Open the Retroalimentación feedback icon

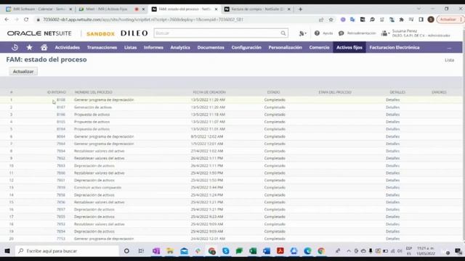click(341, 33)
